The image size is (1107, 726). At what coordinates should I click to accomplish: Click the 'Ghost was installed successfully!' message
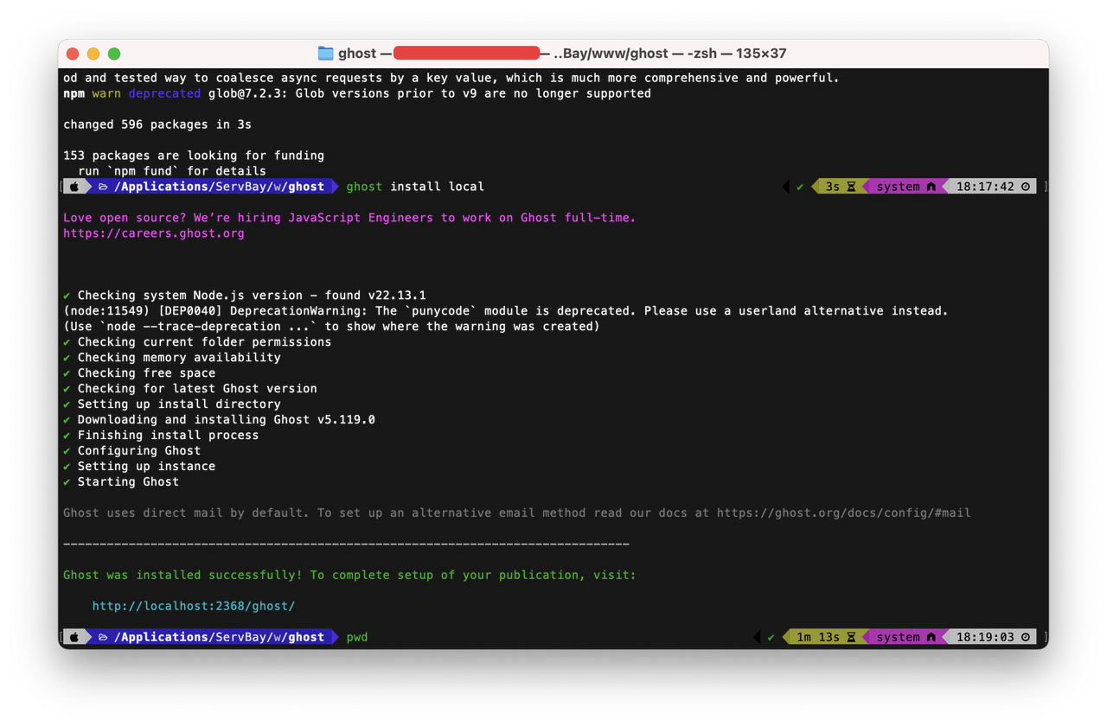coord(349,575)
